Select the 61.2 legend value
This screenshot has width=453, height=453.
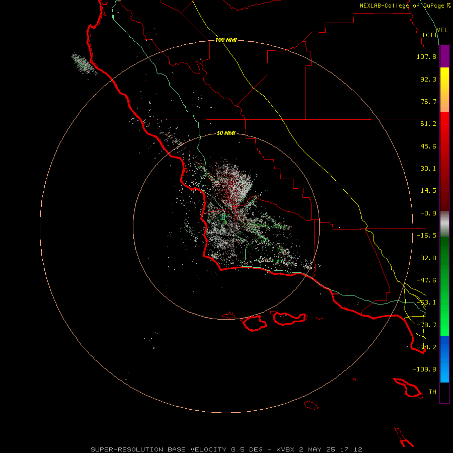(428, 124)
